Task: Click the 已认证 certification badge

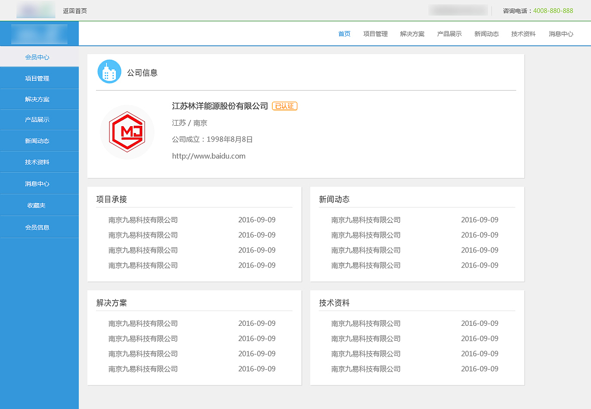Action: pos(284,106)
